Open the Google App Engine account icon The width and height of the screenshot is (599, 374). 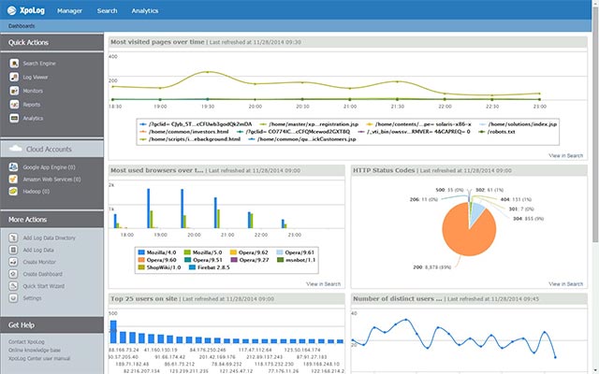tap(13, 166)
